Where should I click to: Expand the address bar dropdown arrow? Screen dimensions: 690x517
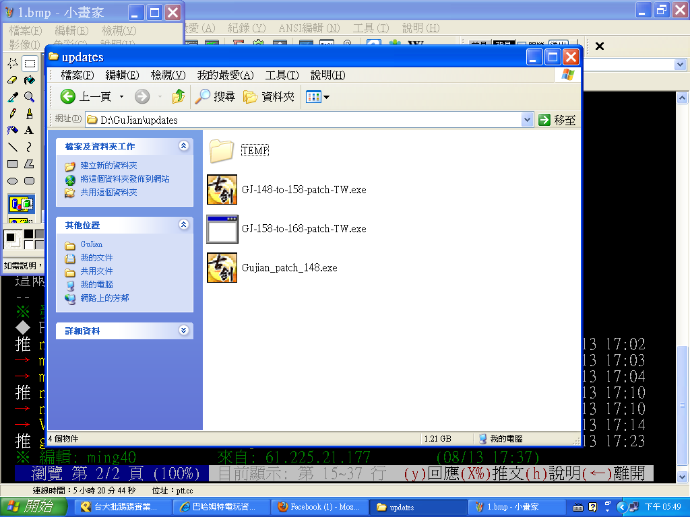click(527, 120)
